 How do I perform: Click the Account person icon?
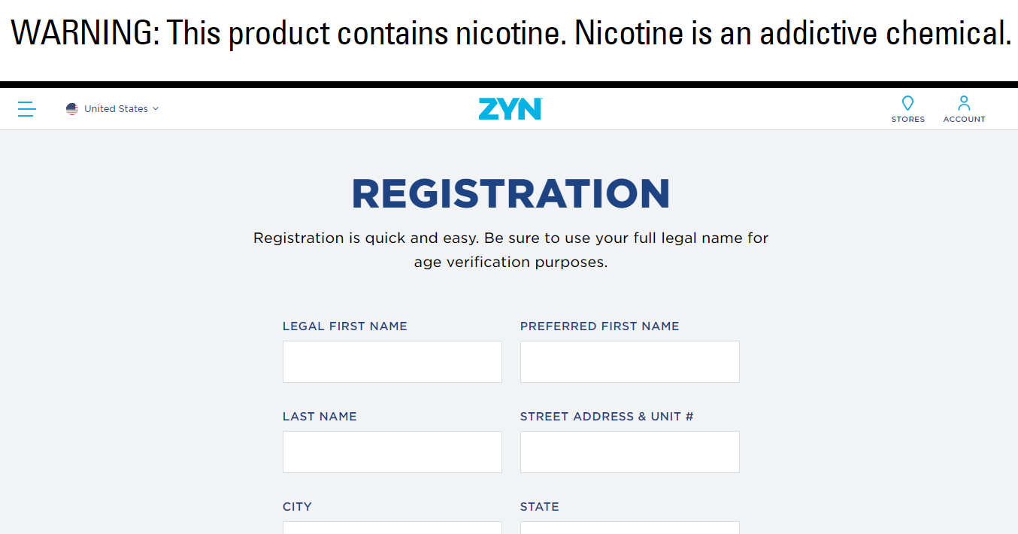point(964,103)
